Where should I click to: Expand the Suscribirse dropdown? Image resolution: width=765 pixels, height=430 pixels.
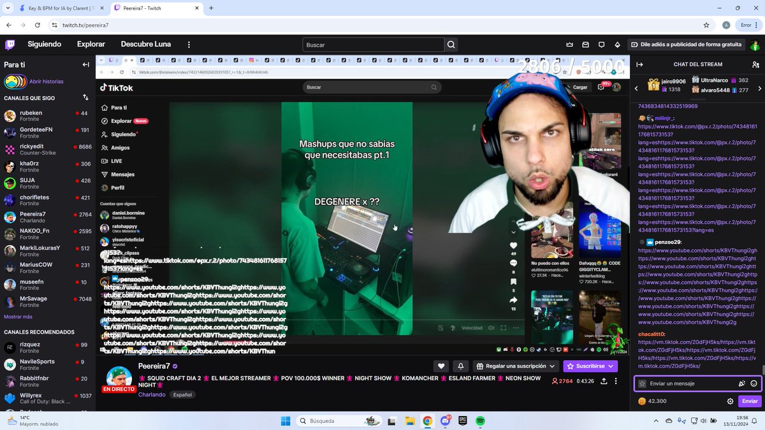pyautogui.click(x=611, y=366)
